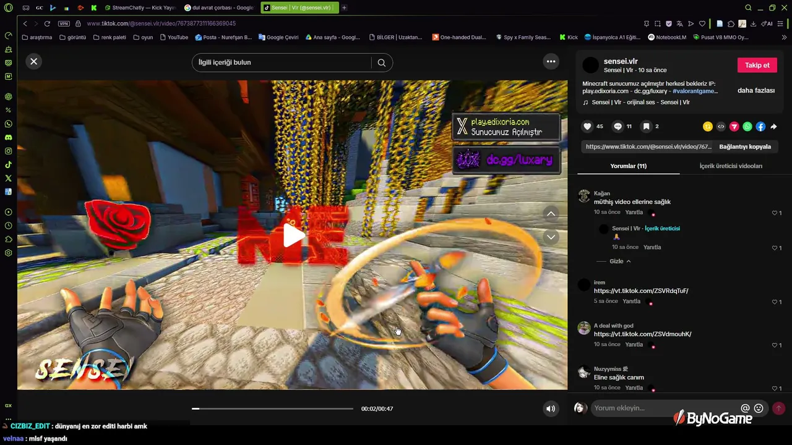This screenshot has height=445, width=792.
Task: Reply to Nuzyymiss's comment
Action: tap(634, 388)
